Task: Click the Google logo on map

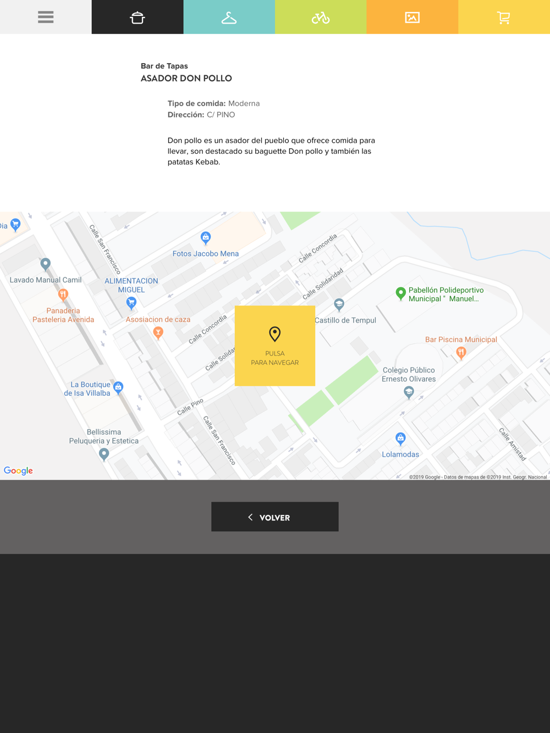Action: 18,470
